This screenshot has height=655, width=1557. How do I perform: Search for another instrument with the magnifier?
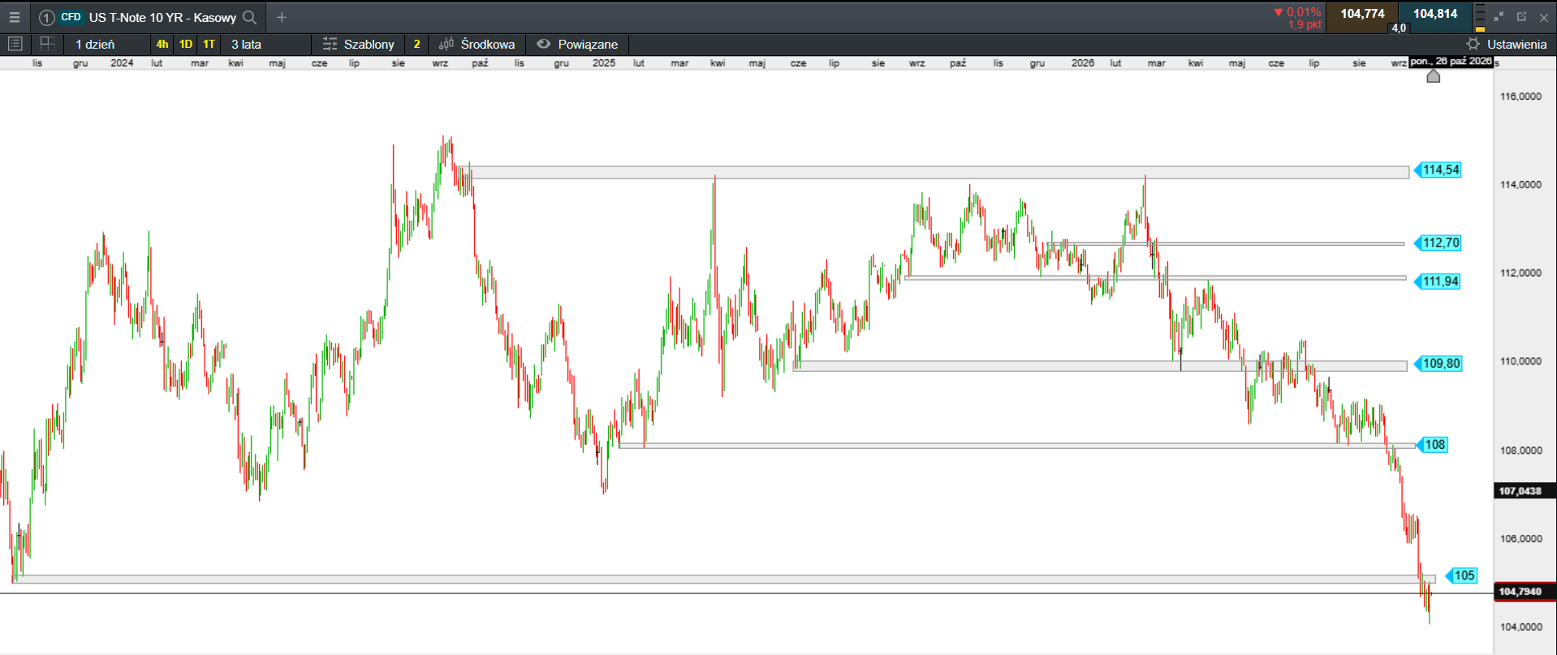(x=250, y=17)
